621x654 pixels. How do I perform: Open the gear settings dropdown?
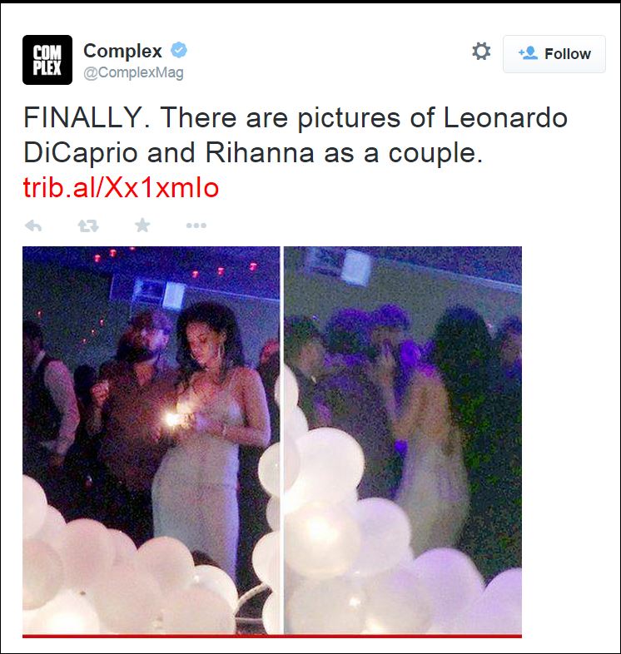[x=481, y=52]
